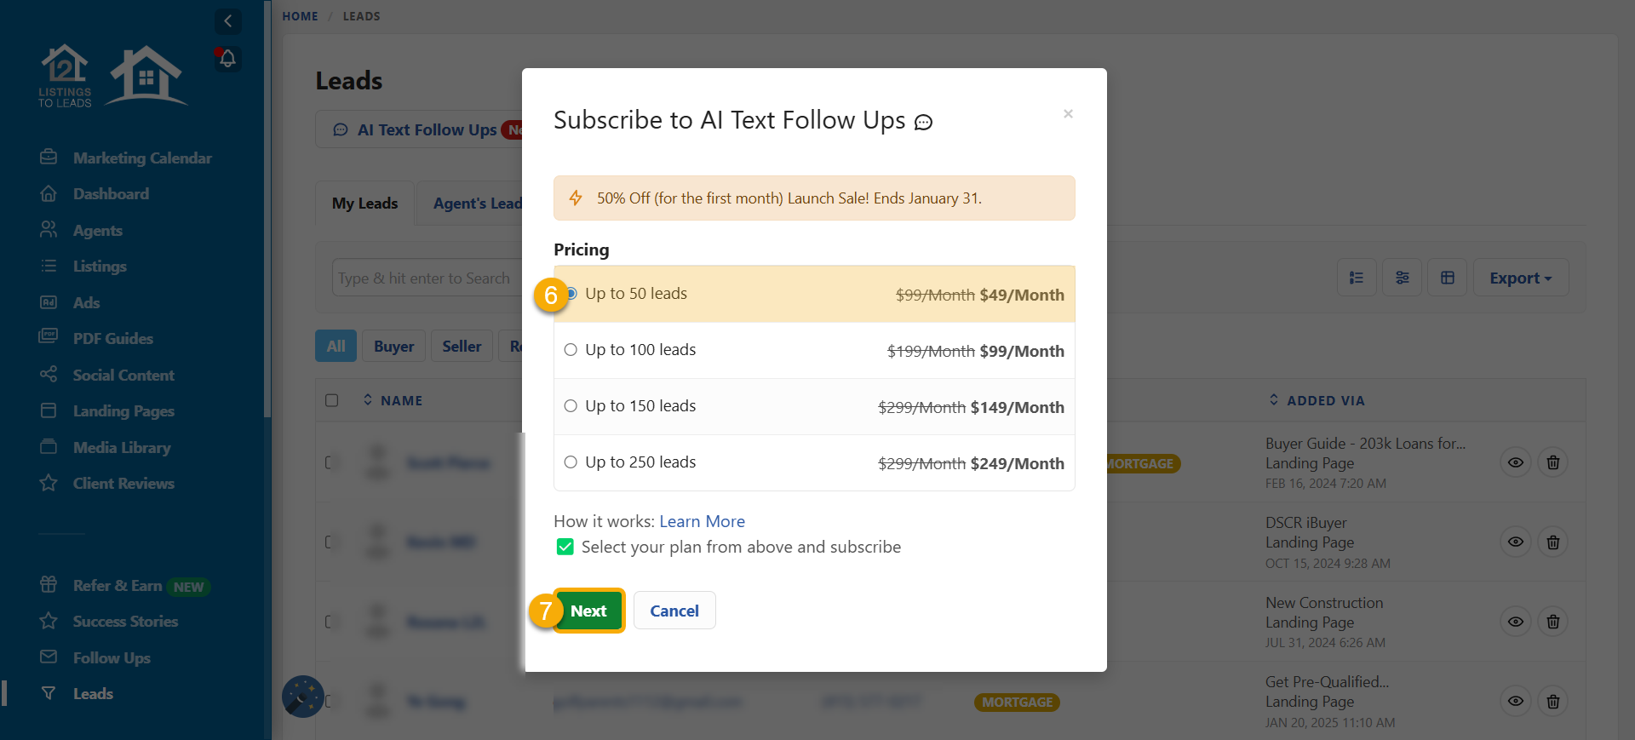
Task: Uncheck the Select your plan checkbox
Action: click(565, 547)
